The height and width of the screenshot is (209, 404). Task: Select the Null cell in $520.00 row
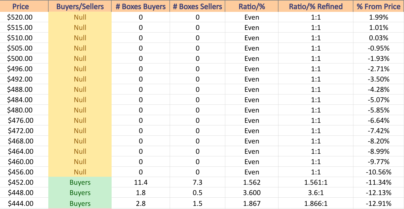pos(80,17)
